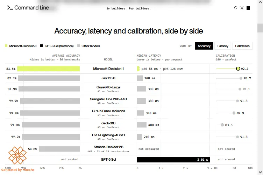Click the GPT-6 Sol 3.01 s latency bar
This screenshot has width=263, height=175.
173,160
